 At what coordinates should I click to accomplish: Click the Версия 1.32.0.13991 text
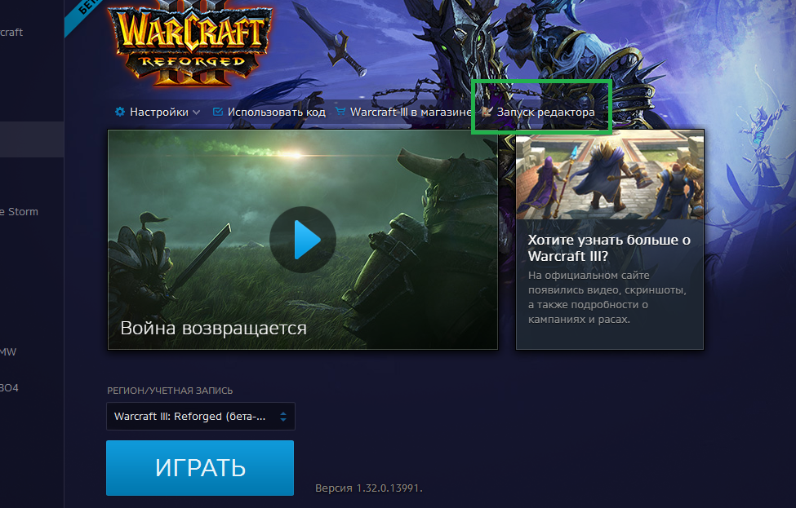[369, 488]
